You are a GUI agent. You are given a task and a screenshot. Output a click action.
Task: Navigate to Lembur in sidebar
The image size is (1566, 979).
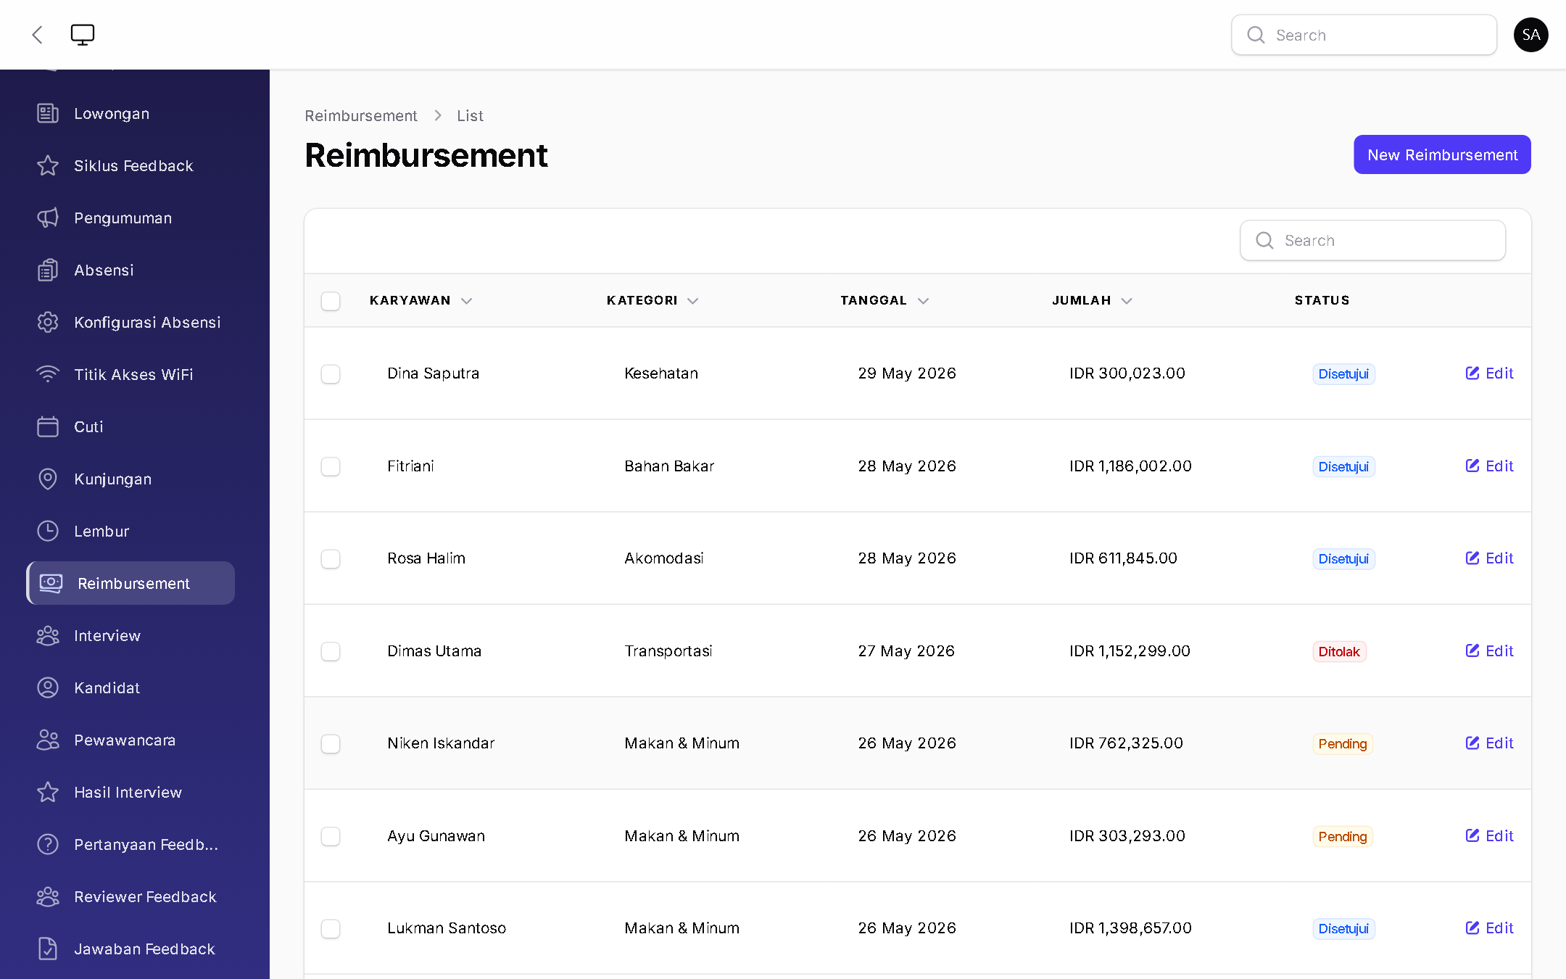130,531
